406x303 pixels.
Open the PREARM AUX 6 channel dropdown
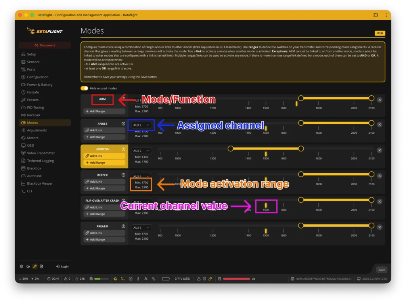click(x=141, y=227)
